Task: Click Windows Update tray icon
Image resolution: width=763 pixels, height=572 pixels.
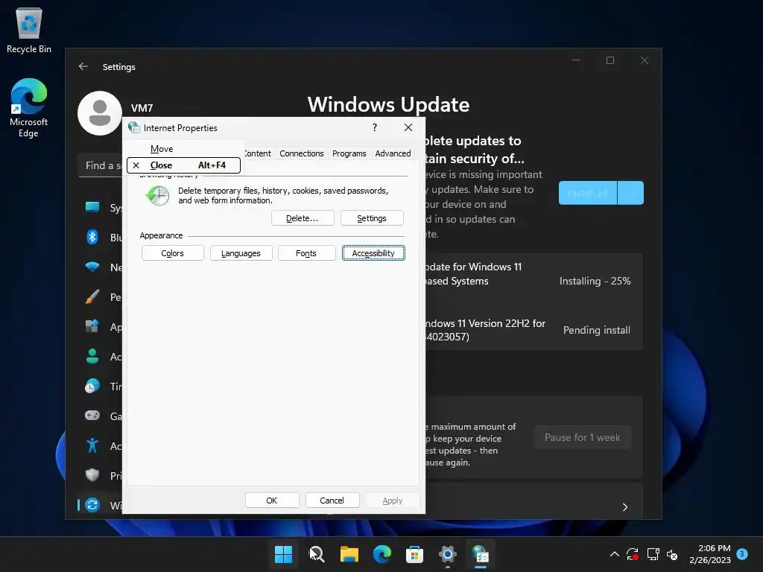Action: tap(633, 554)
